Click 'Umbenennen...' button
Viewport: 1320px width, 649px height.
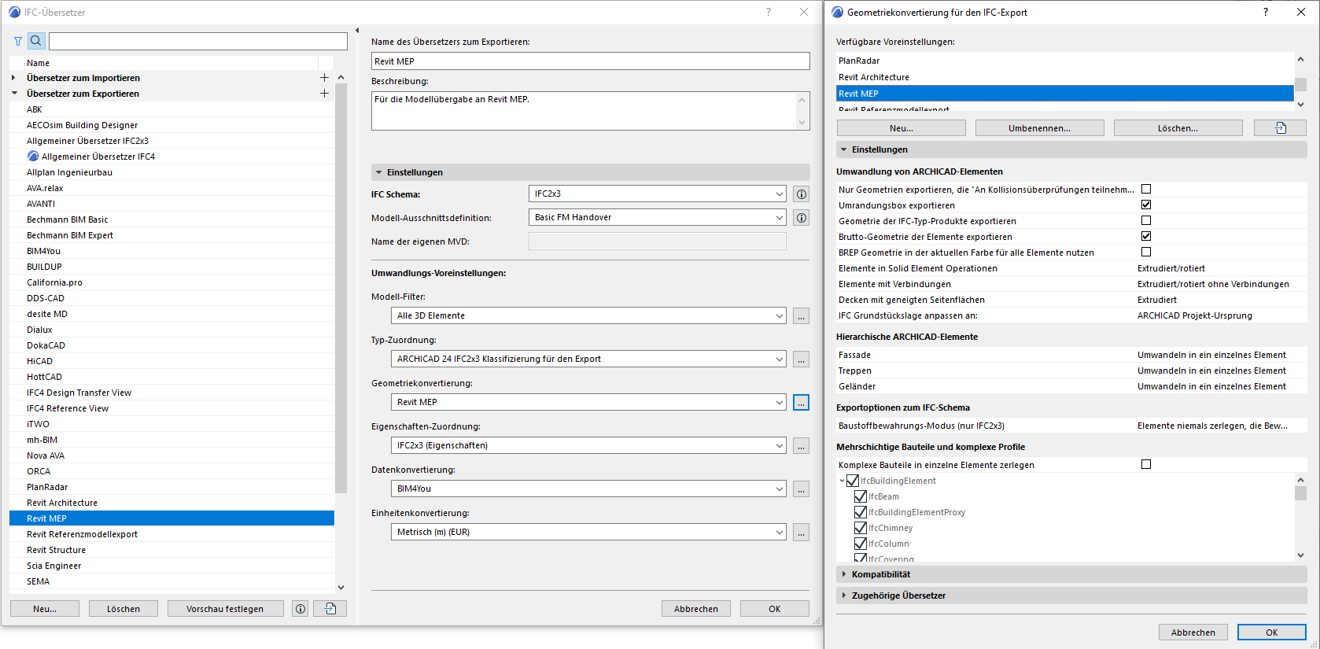coord(1039,128)
